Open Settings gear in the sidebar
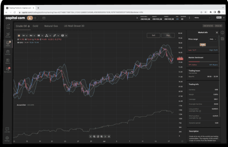The width and height of the screenshot is (228, 147). tap(7, 138)
